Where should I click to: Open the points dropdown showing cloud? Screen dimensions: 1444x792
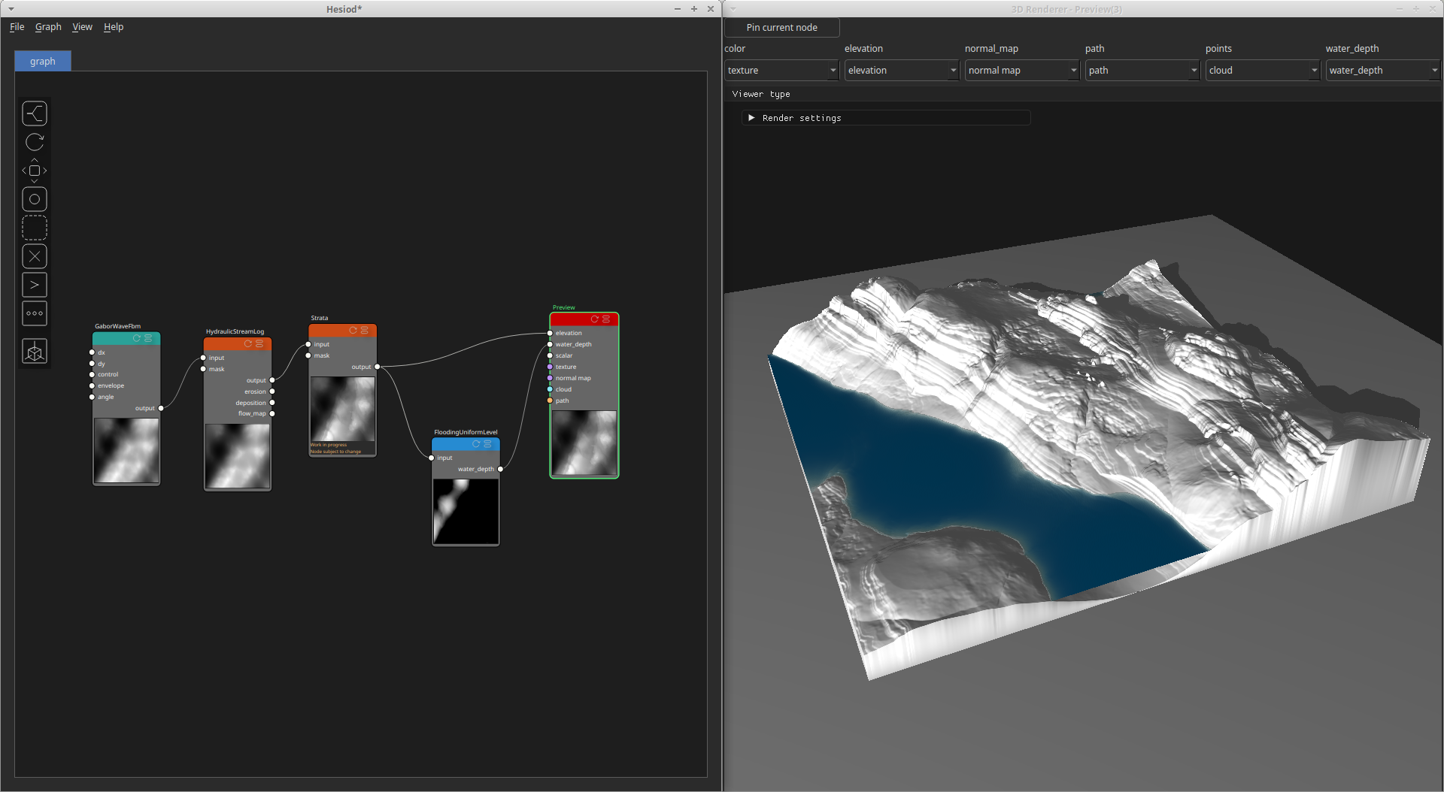(1263, 70)
